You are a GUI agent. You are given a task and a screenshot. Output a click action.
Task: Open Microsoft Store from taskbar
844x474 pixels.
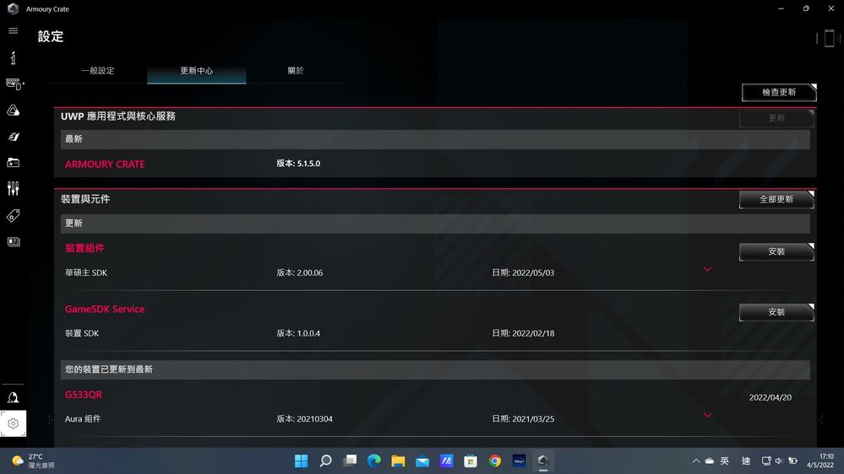(471, 461)
